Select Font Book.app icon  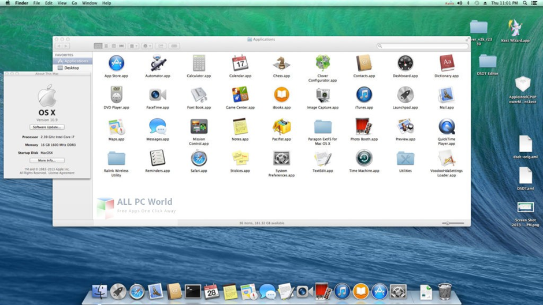tap(199, 95)
